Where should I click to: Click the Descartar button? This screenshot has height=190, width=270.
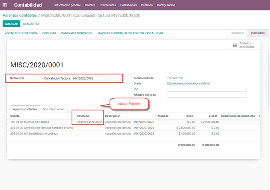(31, 24)
